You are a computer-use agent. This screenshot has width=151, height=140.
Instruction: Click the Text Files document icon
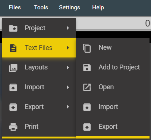(x=13, y=48)
